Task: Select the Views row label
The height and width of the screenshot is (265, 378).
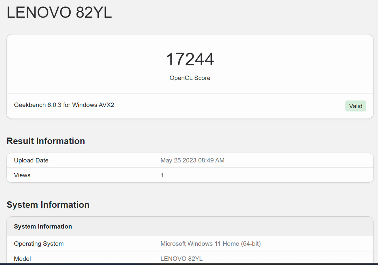Action: click(x=22, y=175)
